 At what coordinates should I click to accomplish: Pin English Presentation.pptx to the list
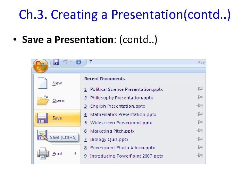point(199,105)
